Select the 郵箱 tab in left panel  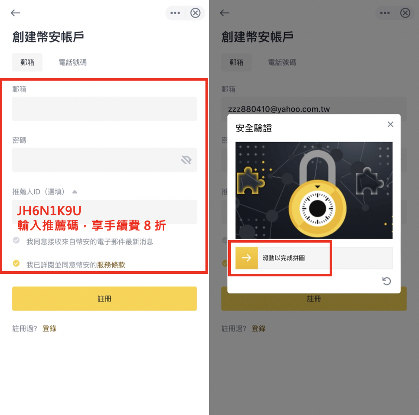tap(27, 62)
